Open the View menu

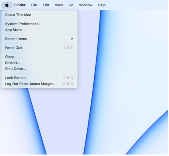[x=59, y=5]
